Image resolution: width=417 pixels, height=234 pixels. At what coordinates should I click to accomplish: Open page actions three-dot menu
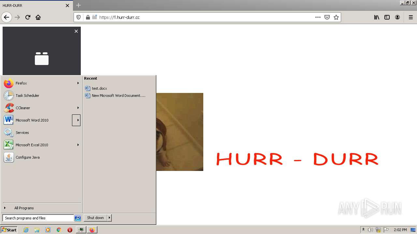point(318,17)
